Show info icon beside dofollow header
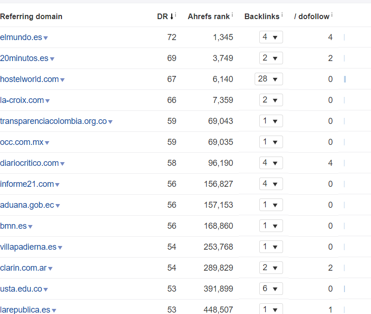The height and width of the screenshot is (314, 371). pyautogui.click(x=332, y=15)
